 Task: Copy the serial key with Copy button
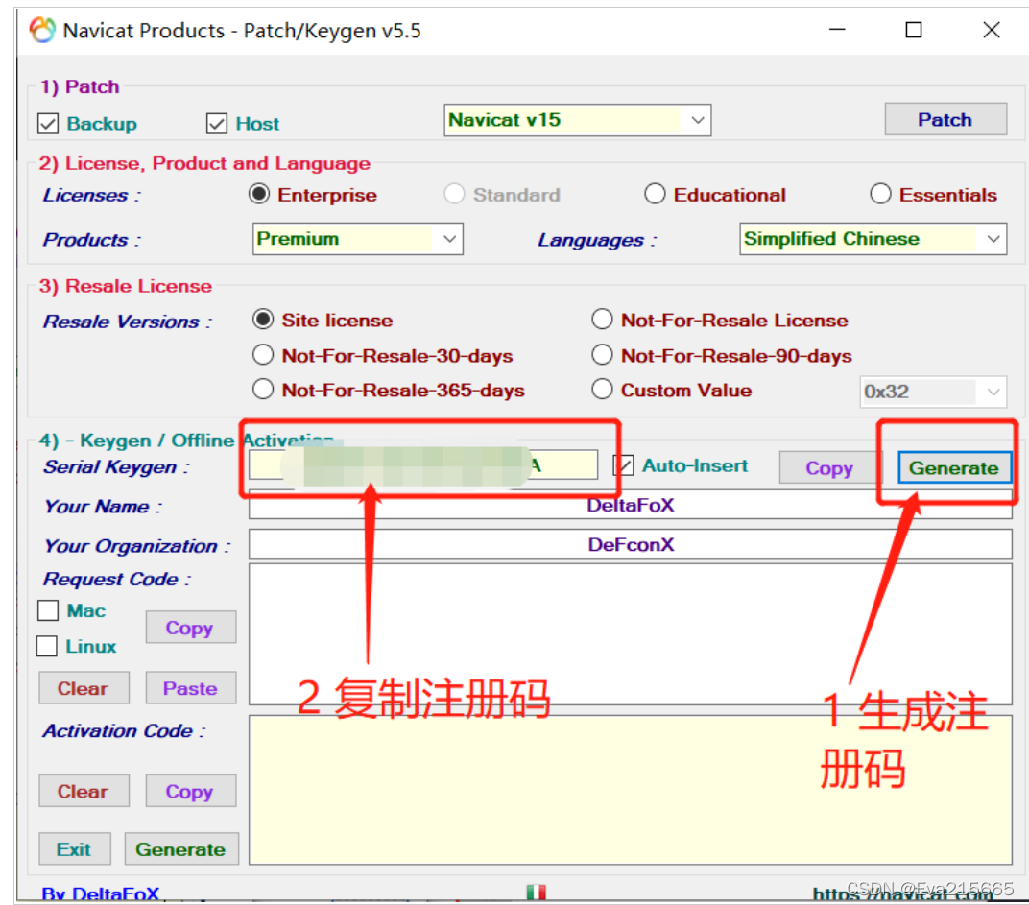[828, 468]
